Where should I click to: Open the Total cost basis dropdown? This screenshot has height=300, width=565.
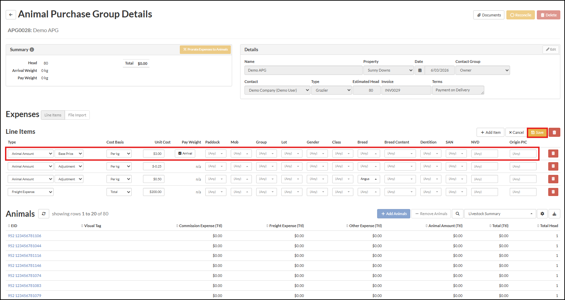[x=119, y=192]
